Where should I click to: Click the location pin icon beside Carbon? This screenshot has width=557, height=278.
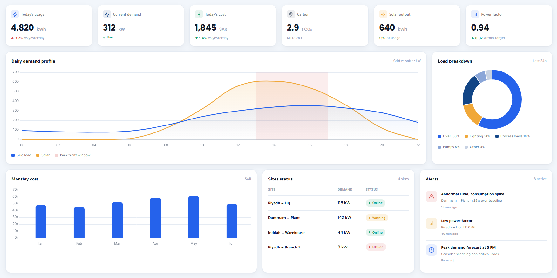point(291,14)
